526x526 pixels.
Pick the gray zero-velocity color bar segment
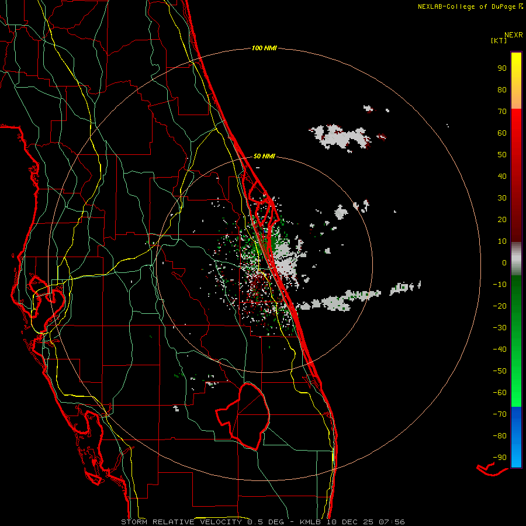[x=516, y=259]
